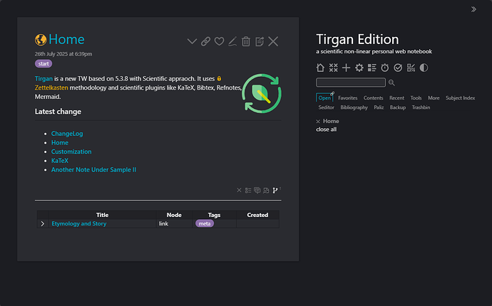Click the magnifier advanced search icon
This screenshot has height=306, width=492.
click(391, 83)
